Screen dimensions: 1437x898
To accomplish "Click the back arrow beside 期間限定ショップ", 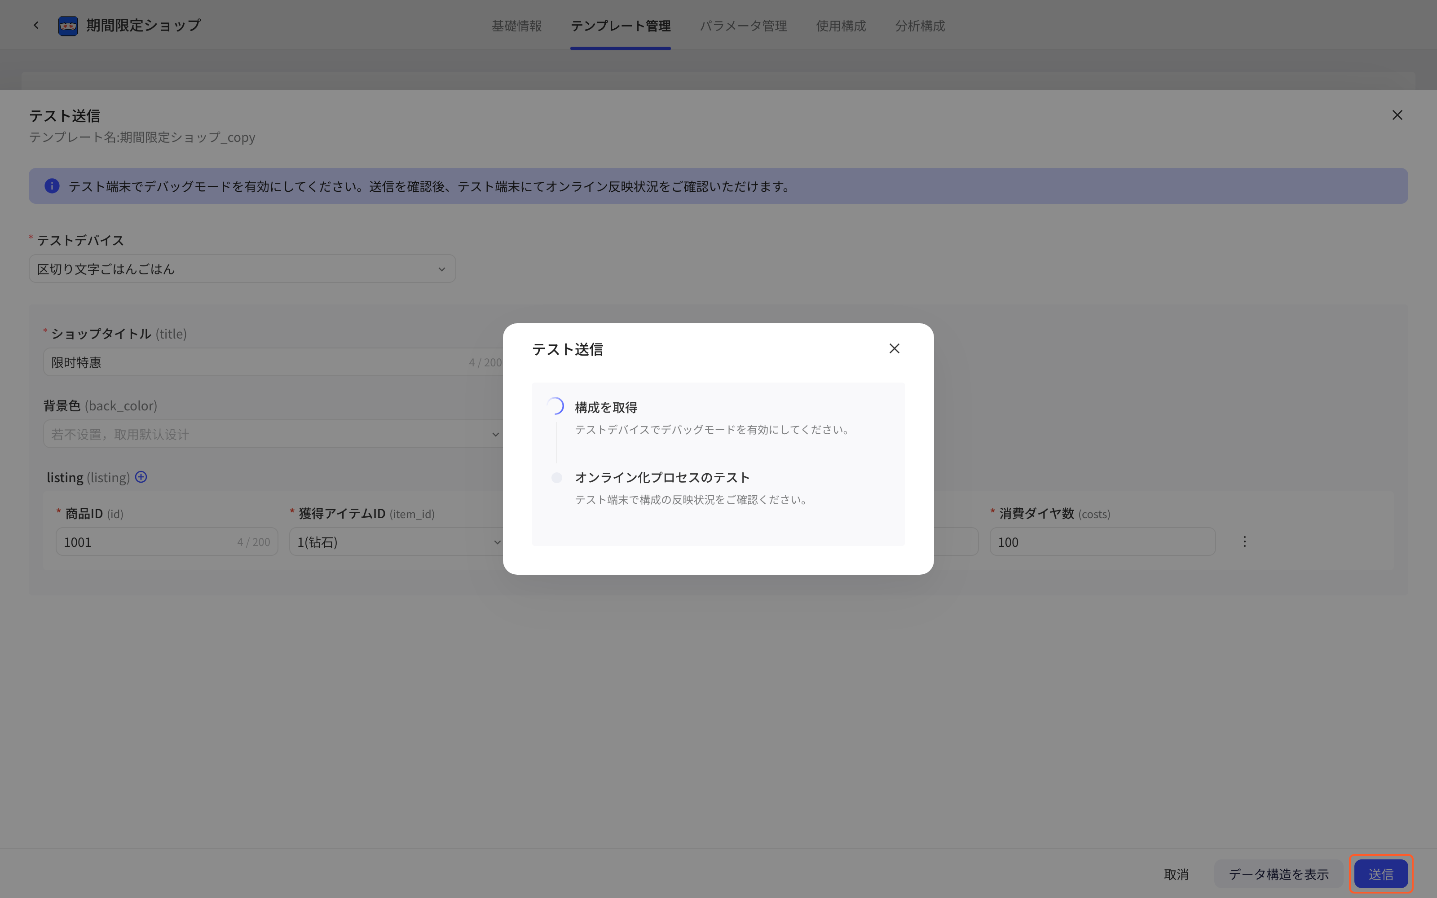I will coord(36,25).
